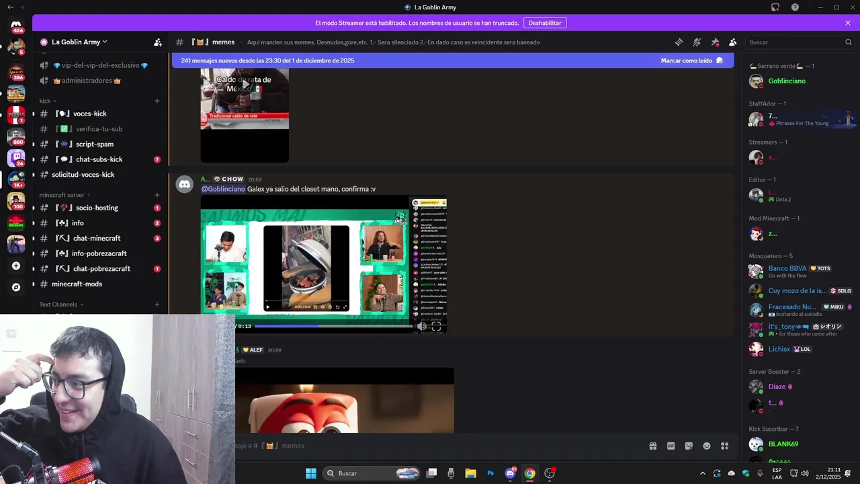Toggle video fullscreen icon
860x484 pixels.
click(437, 326)
